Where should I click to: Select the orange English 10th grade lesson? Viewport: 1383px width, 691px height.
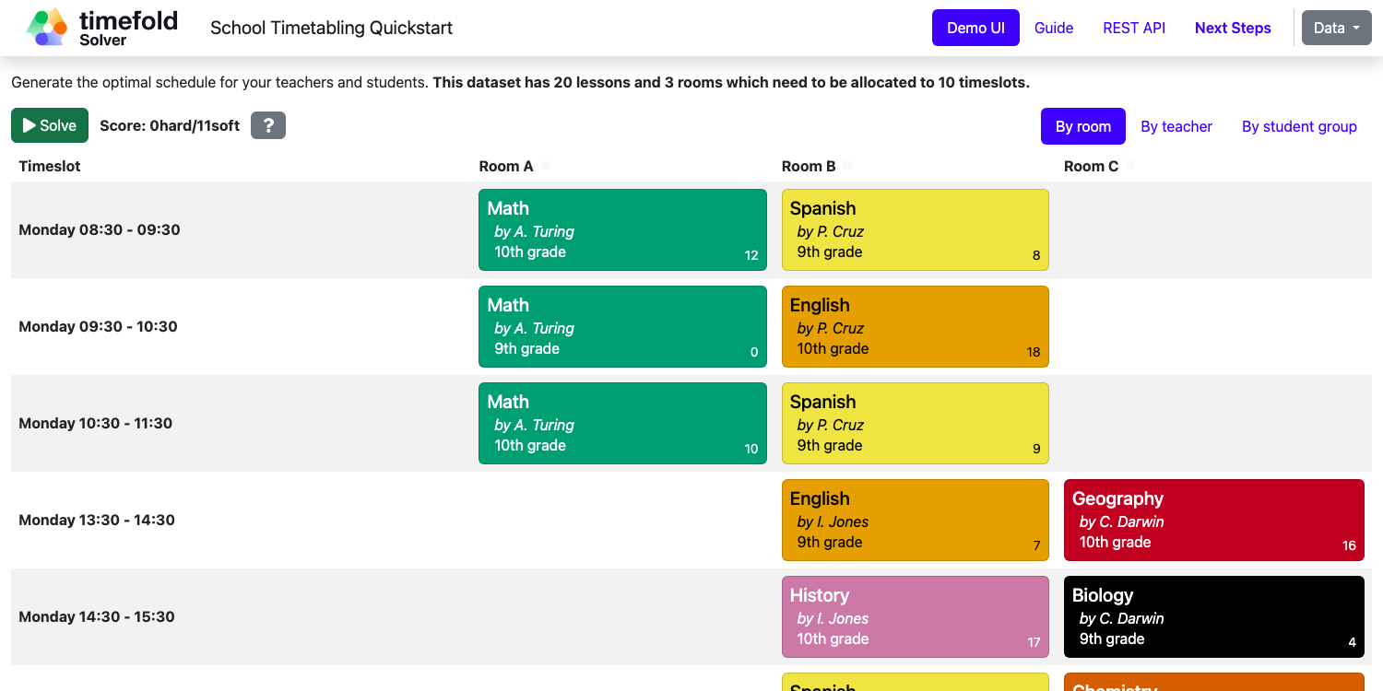point(915,326)
